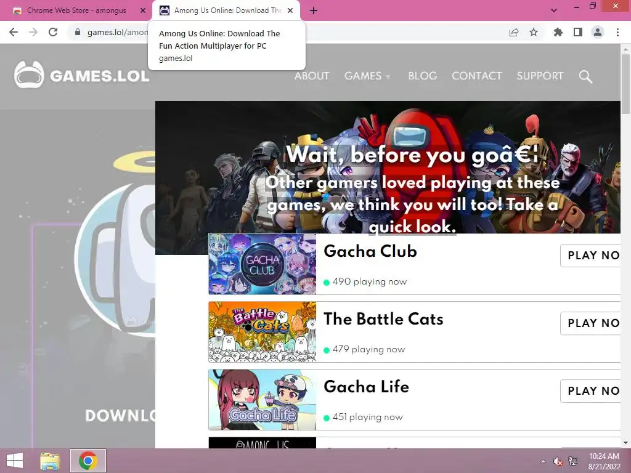Click the Gacha Club thumbnail
631x473 pixels.
pyautogui.click(x=263, y=264)
